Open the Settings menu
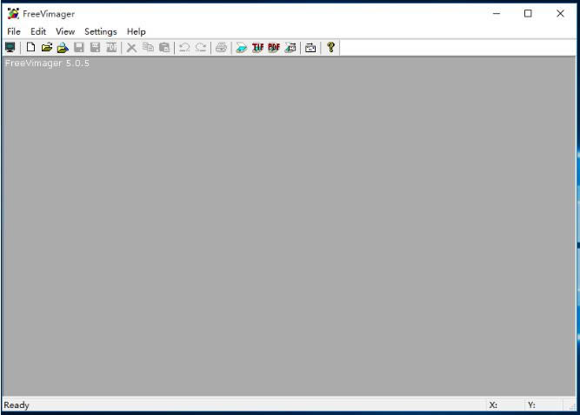Viewport: 580px width, 415px height. point(101,31)
